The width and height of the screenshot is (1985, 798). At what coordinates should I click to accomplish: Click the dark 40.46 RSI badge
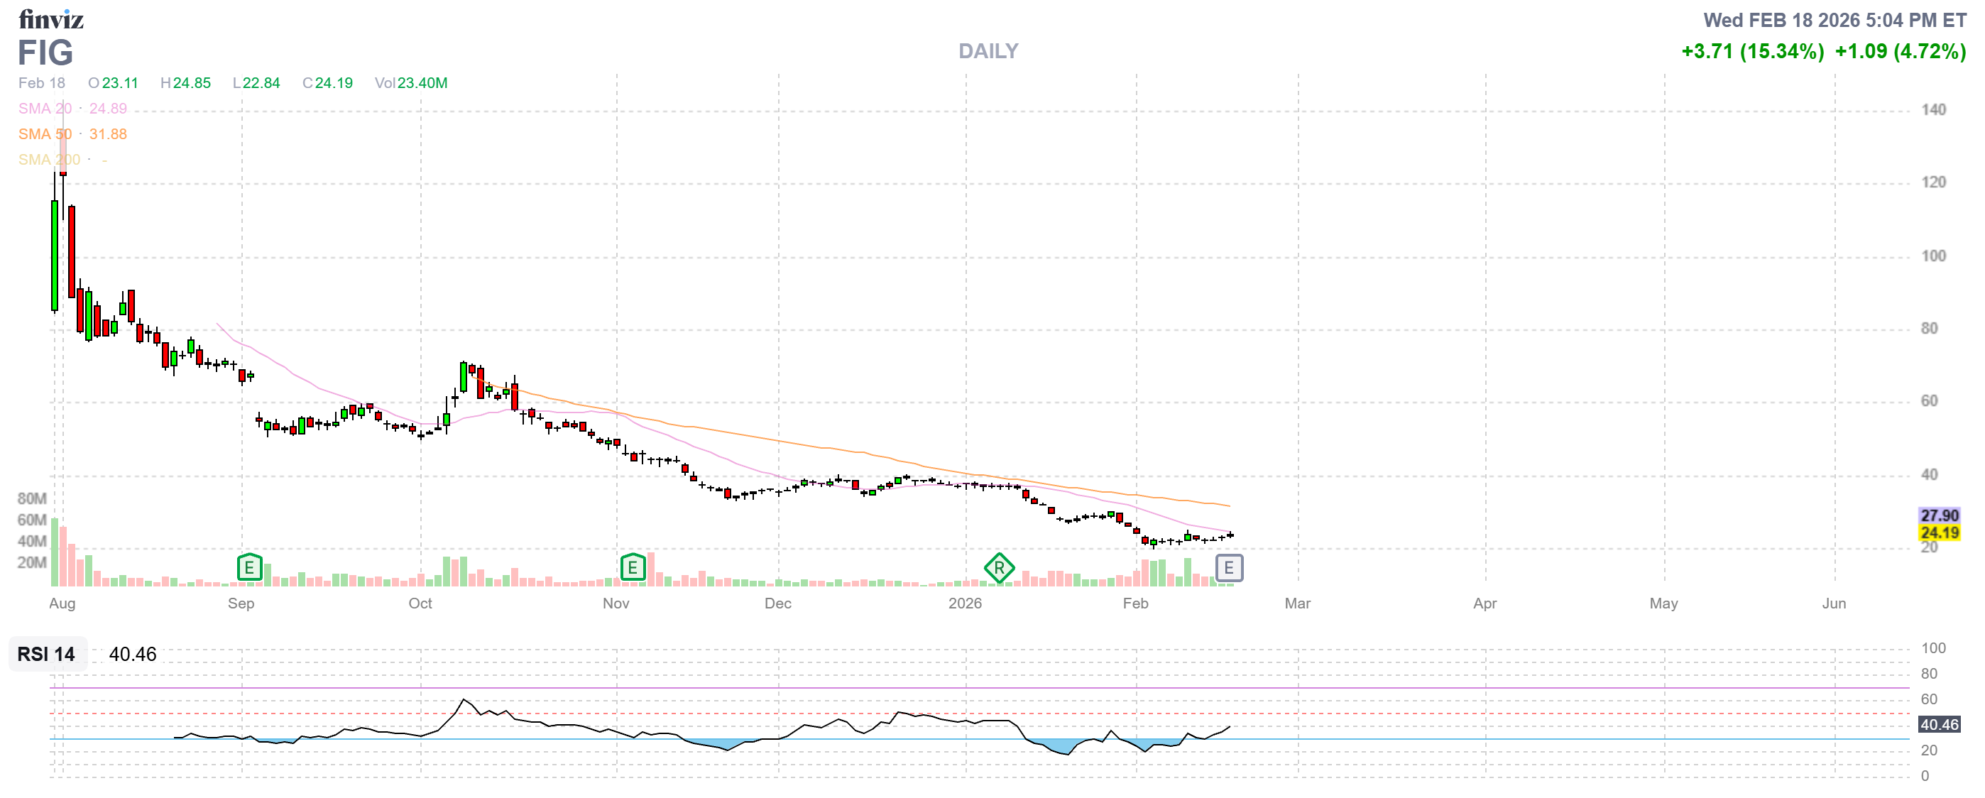click(1939, 725)
